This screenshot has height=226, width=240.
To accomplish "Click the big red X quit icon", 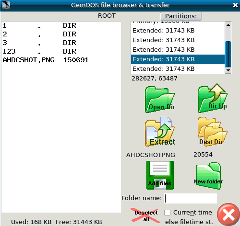I will tap(228, 215).
